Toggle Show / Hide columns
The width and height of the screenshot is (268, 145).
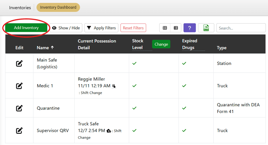pyautogui.click(x=66, y=28)
